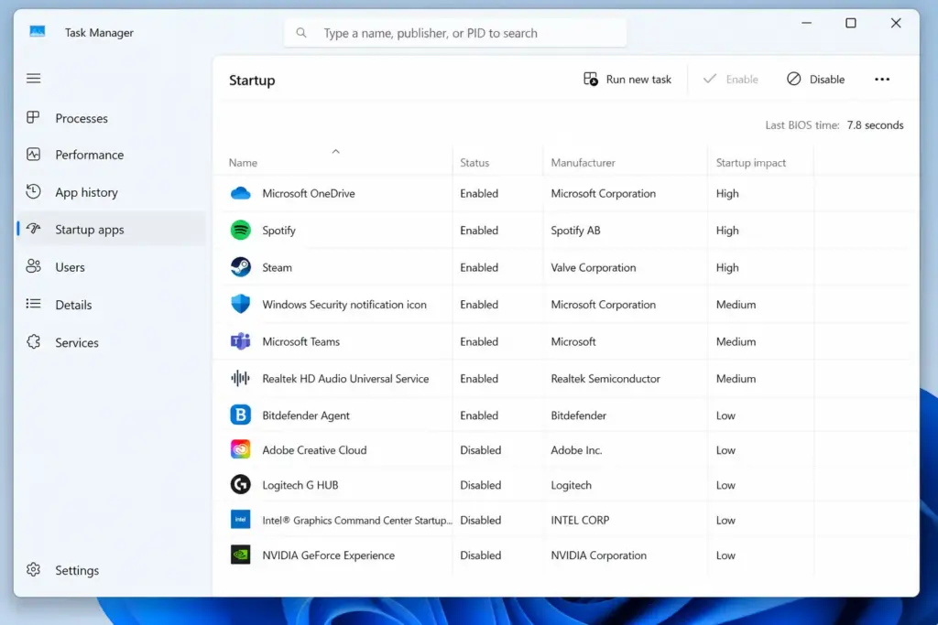Click the NVIDIA GeForce Experience icon
The image size is (938, 625).
tap(241, 555)
